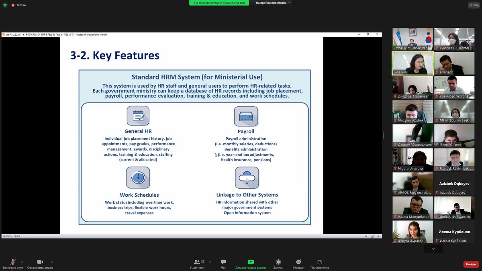The height and width of the screenshot is (271, 482).
Task: Click the text "Open Information system"
Action: 247,213
